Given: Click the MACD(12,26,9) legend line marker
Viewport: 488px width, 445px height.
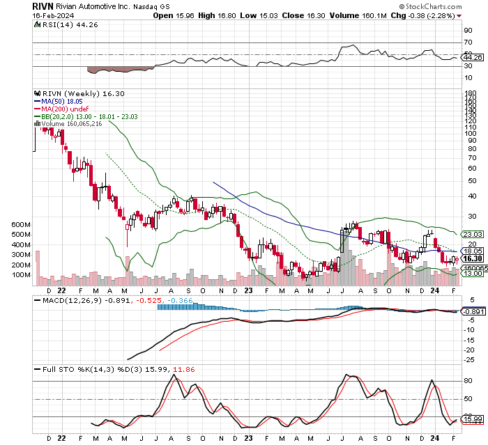Looking at the screenshot, I should click(38, 299).
